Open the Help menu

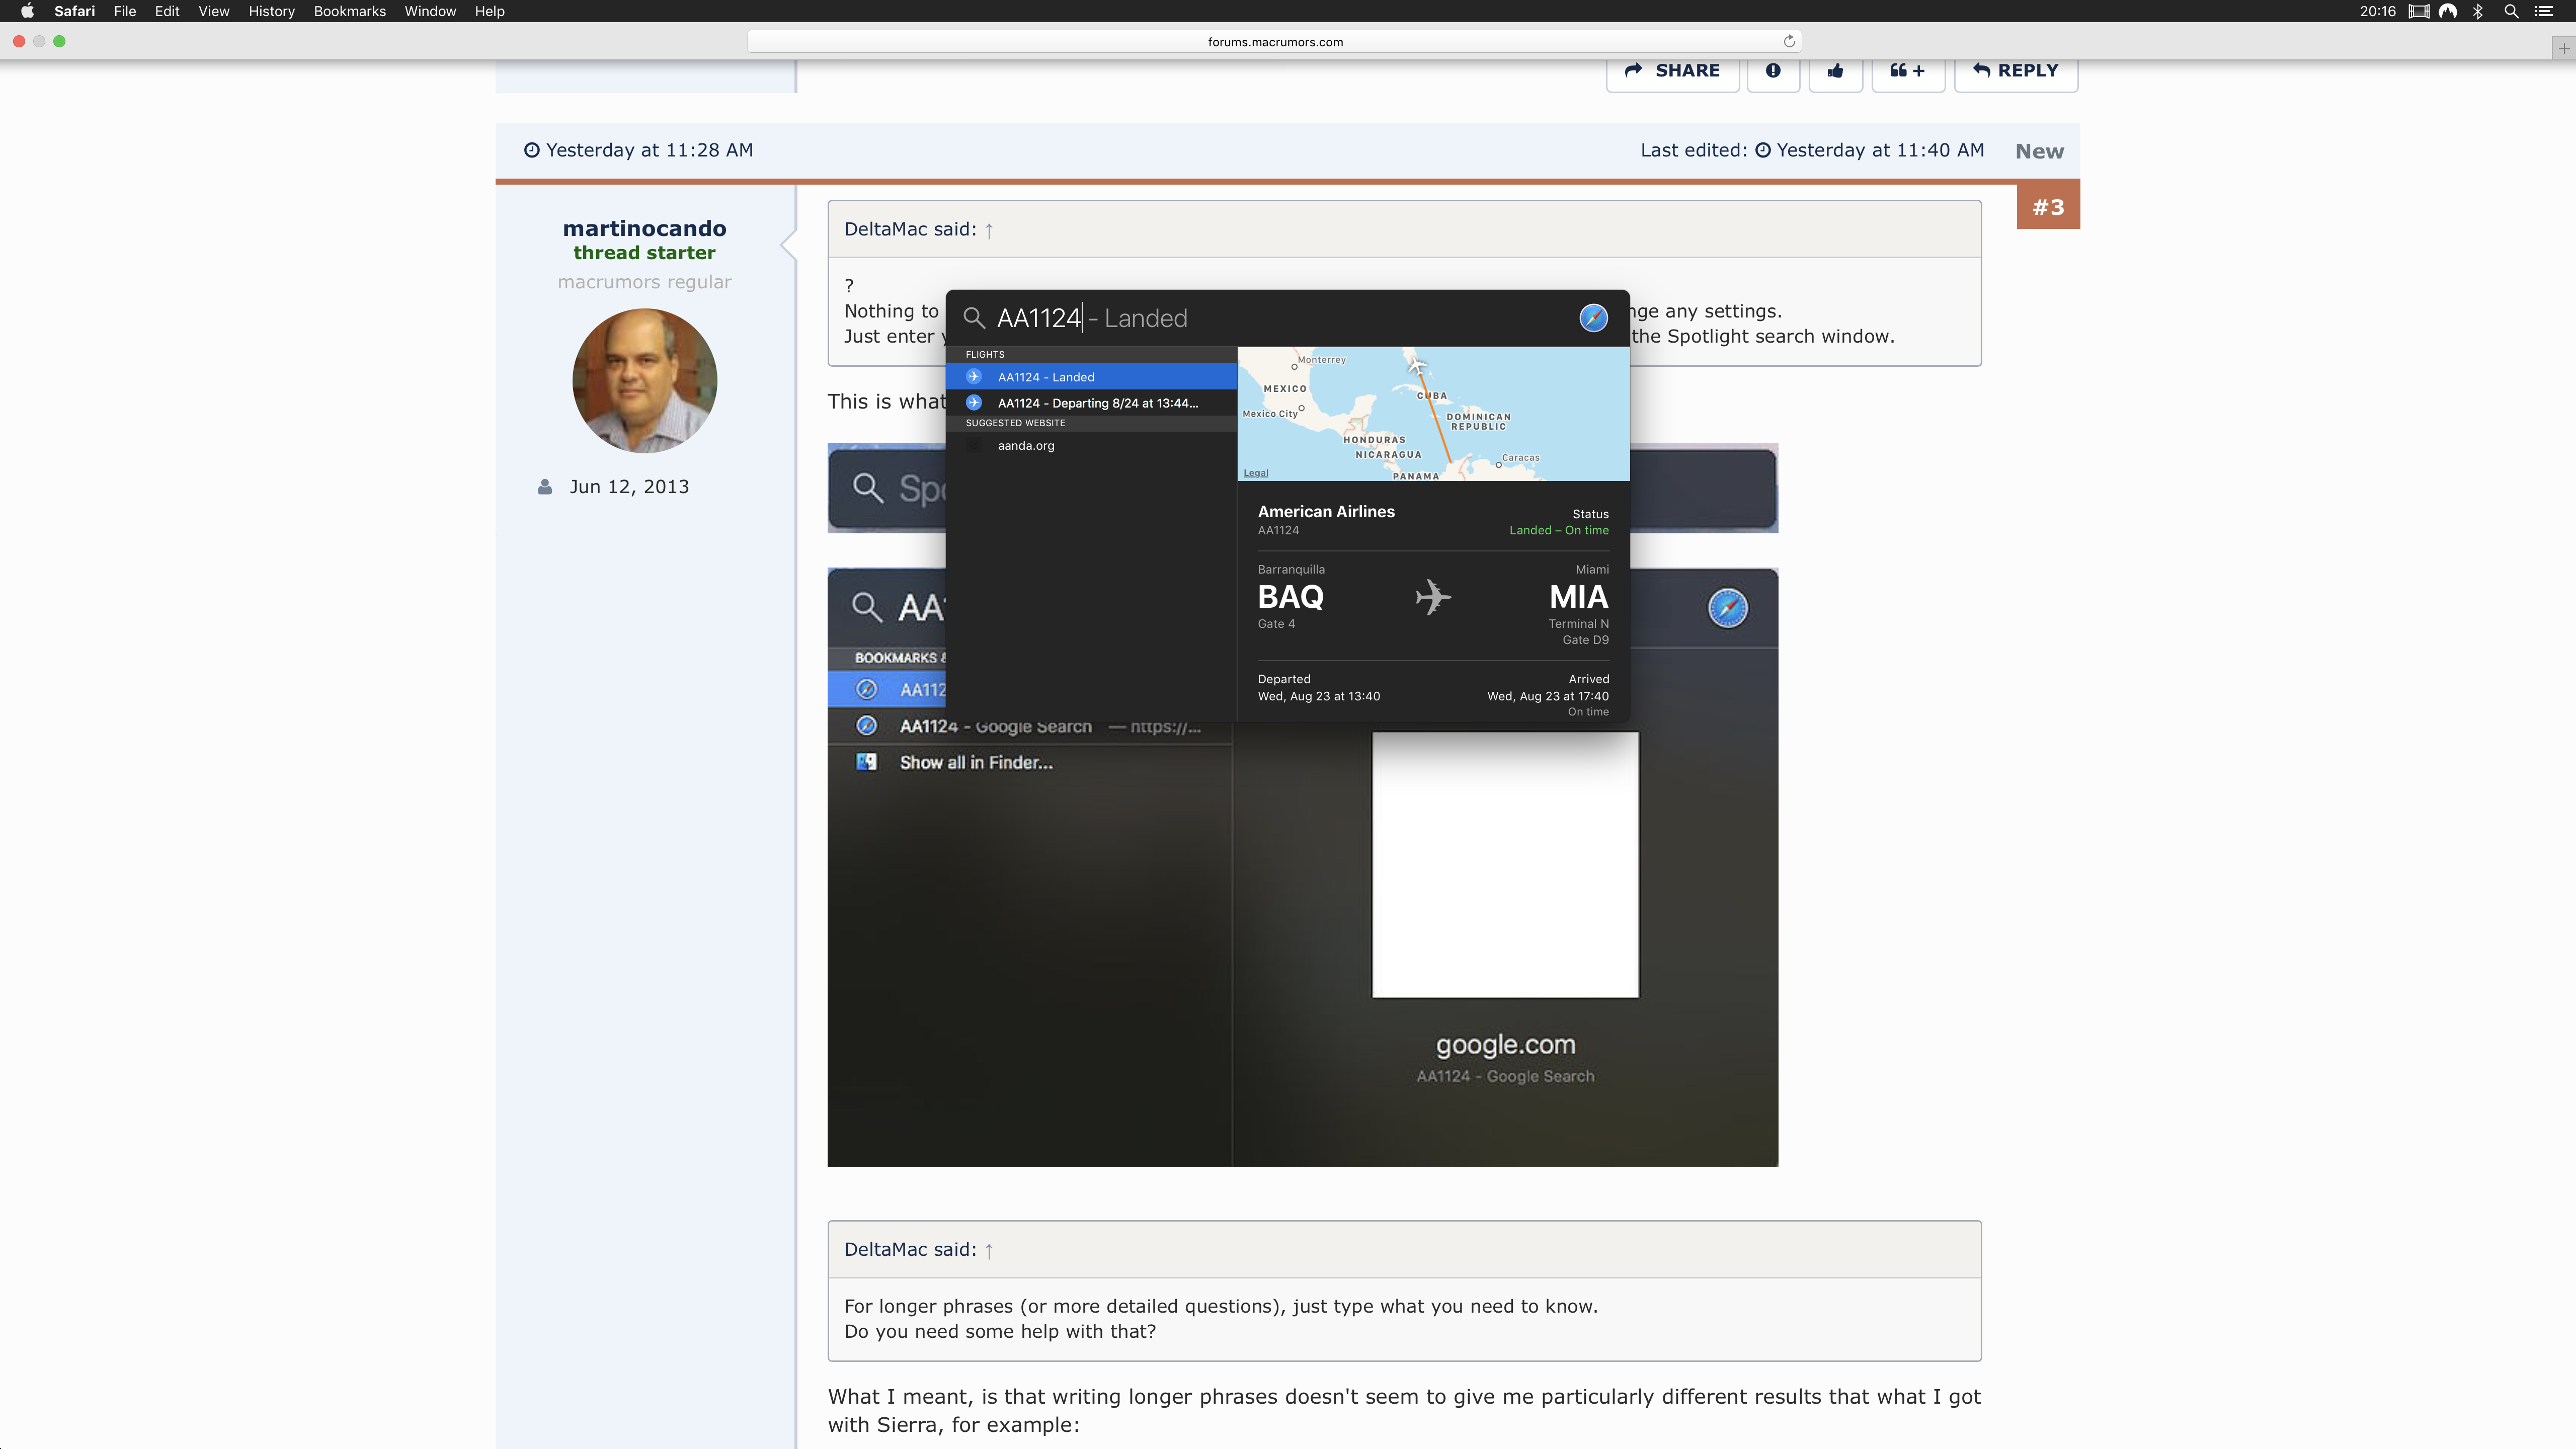pyautogui.click(x=489, y=11)
